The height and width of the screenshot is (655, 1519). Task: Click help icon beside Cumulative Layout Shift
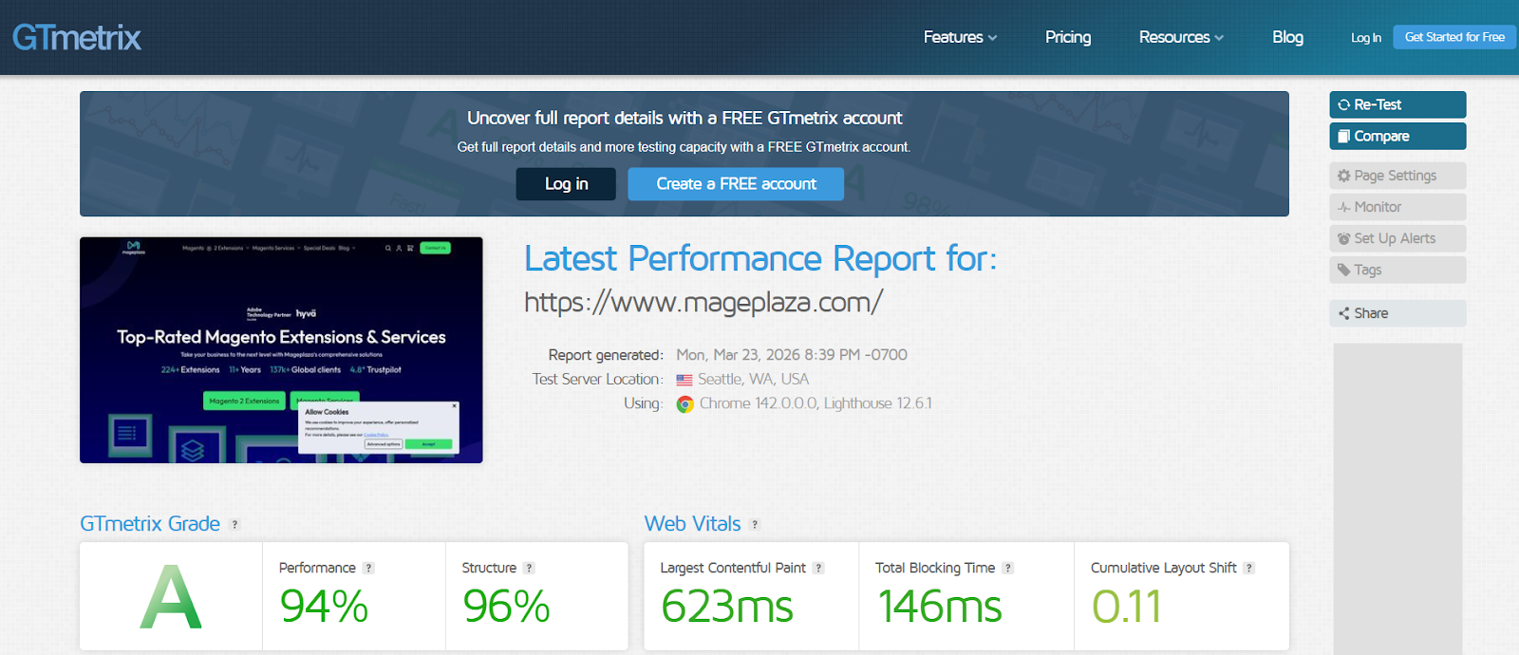coord(1249,568)
